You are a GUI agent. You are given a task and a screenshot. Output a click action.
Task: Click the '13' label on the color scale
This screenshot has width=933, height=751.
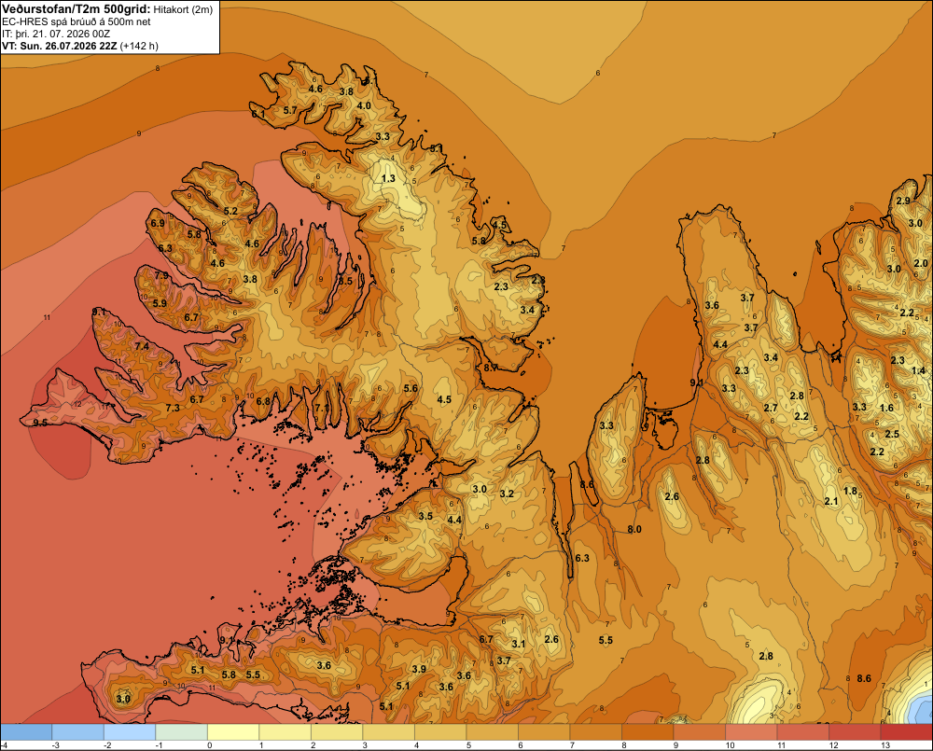[x=885, y=745]
